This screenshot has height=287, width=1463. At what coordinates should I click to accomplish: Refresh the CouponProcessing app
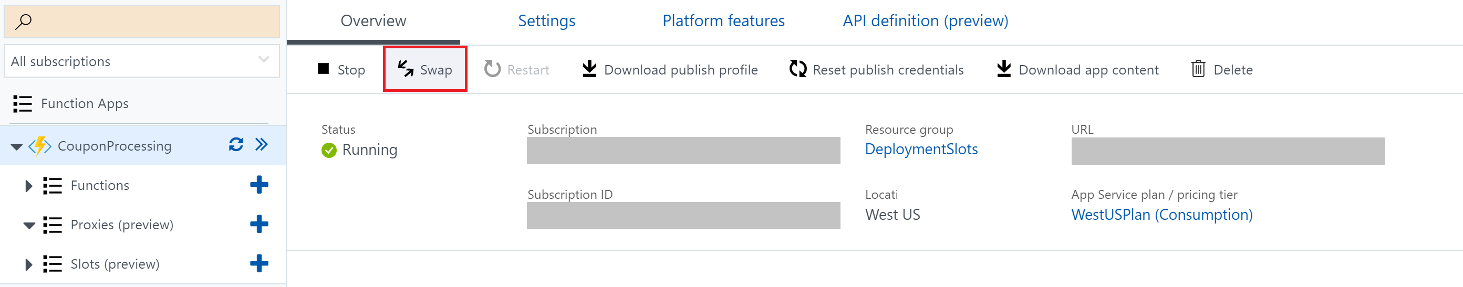coord(236,145)
